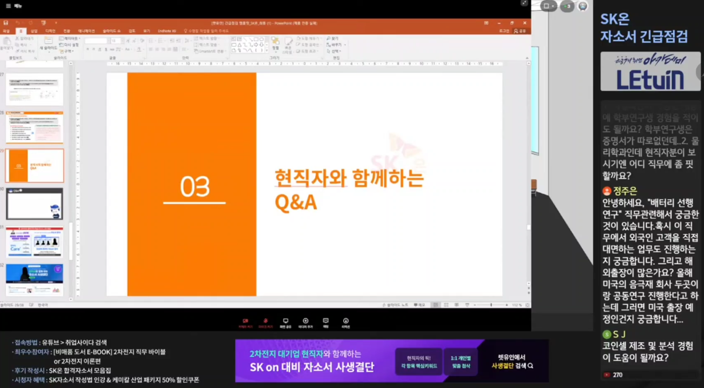This screenshot has width=704, height=388.
Task: Open the 선택 (Select) dropdown
Action: (334, 51)
